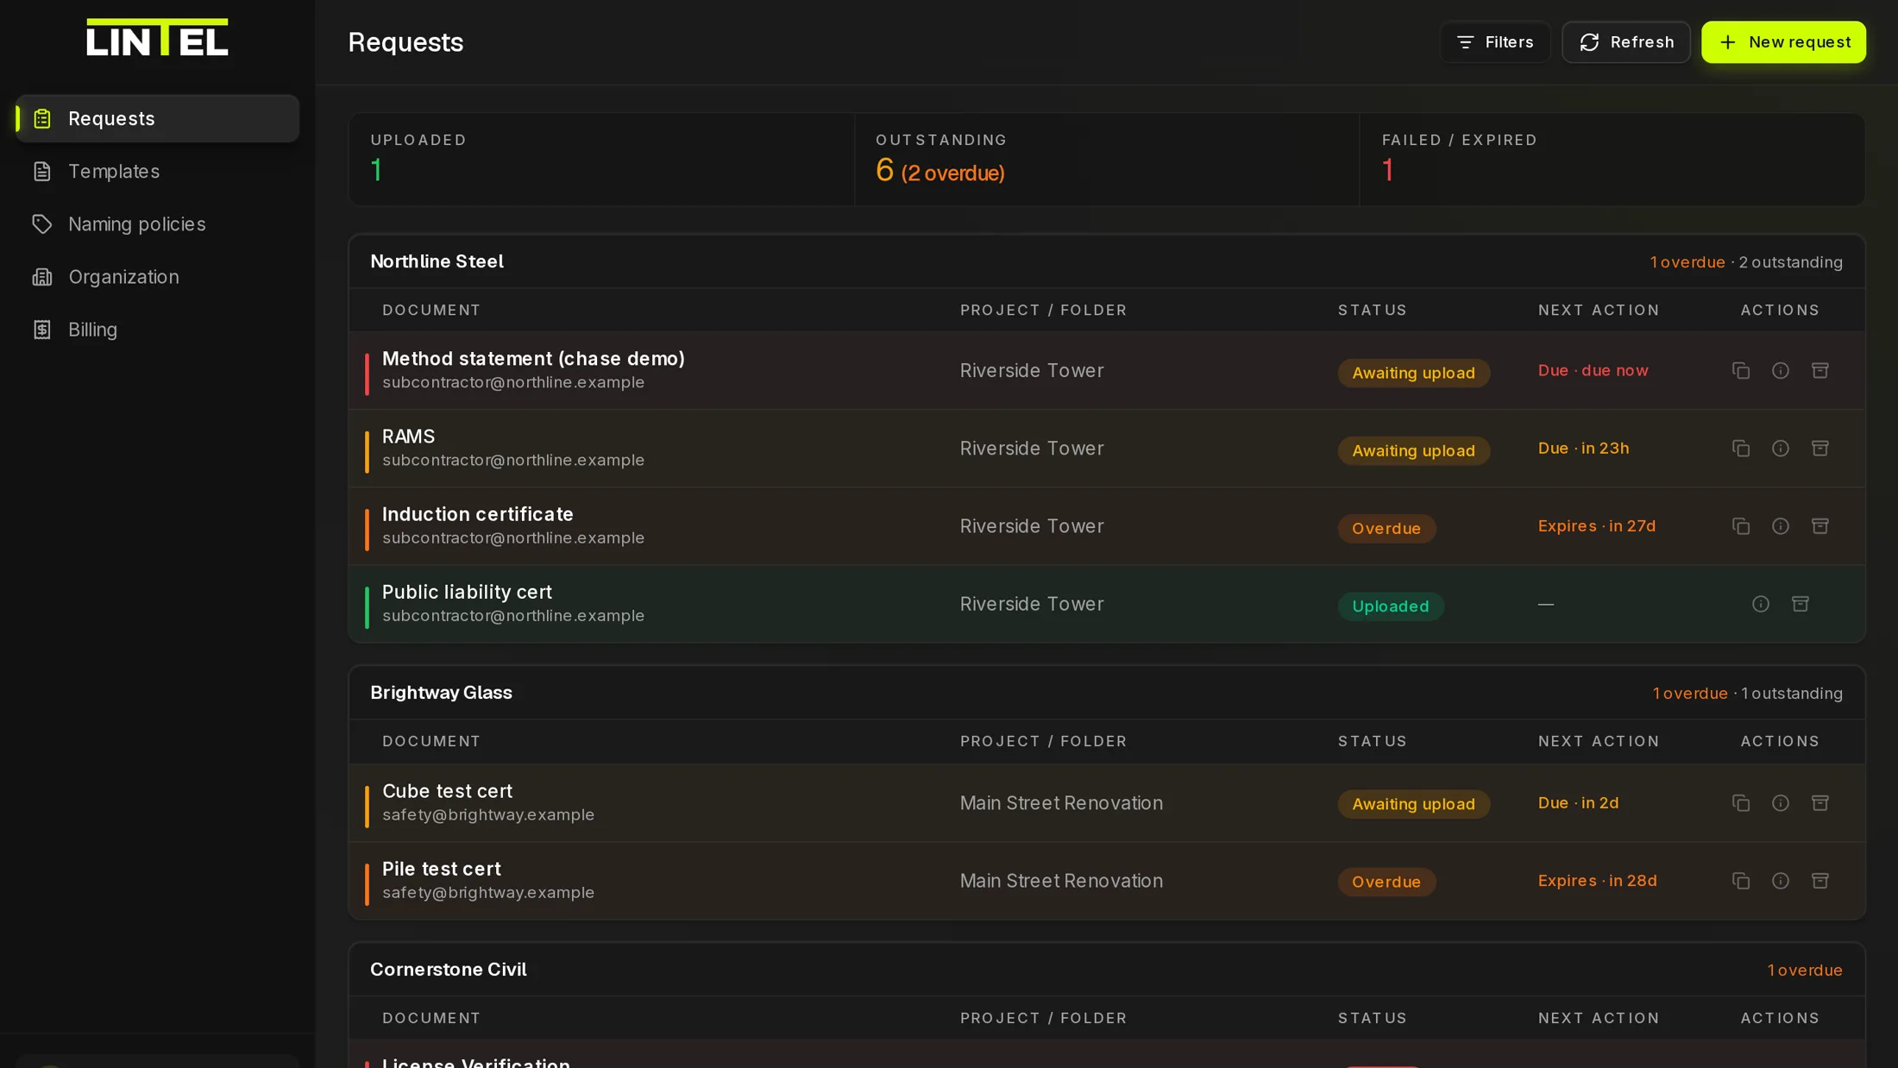Click the Uploaded summary card

tap(601, 160)
